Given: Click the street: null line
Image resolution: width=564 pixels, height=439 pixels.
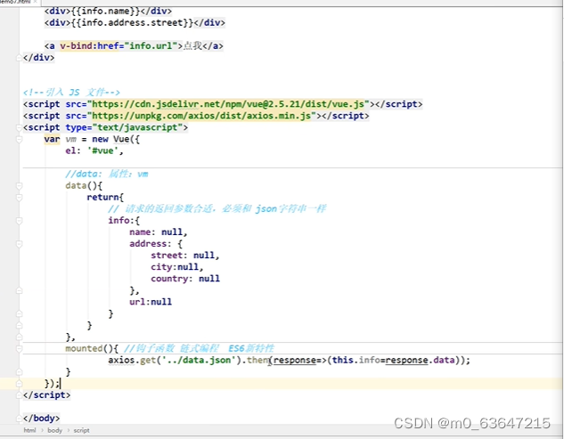Looking at the screenshot, I should click(x=185, y=256).
